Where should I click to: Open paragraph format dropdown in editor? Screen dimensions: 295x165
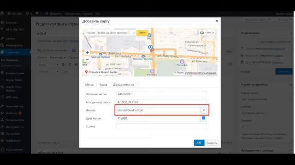(48, 64)
